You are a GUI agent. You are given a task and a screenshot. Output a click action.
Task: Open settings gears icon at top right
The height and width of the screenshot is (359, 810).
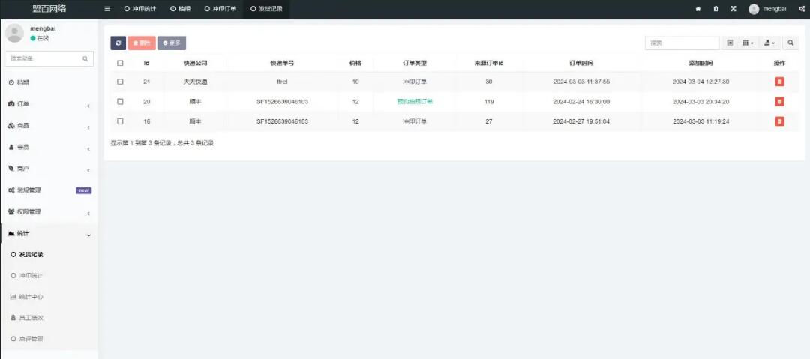pos(801,9)
